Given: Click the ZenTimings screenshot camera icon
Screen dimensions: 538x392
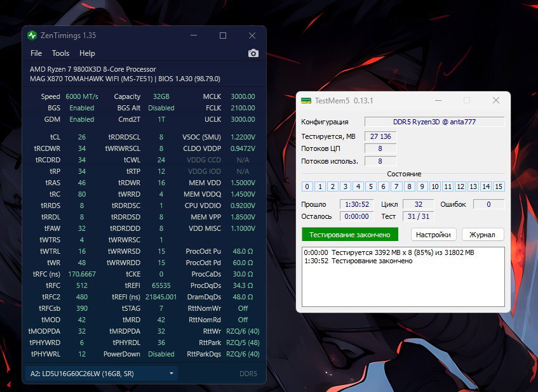Looking at the screenshot, I should (253, 53).
